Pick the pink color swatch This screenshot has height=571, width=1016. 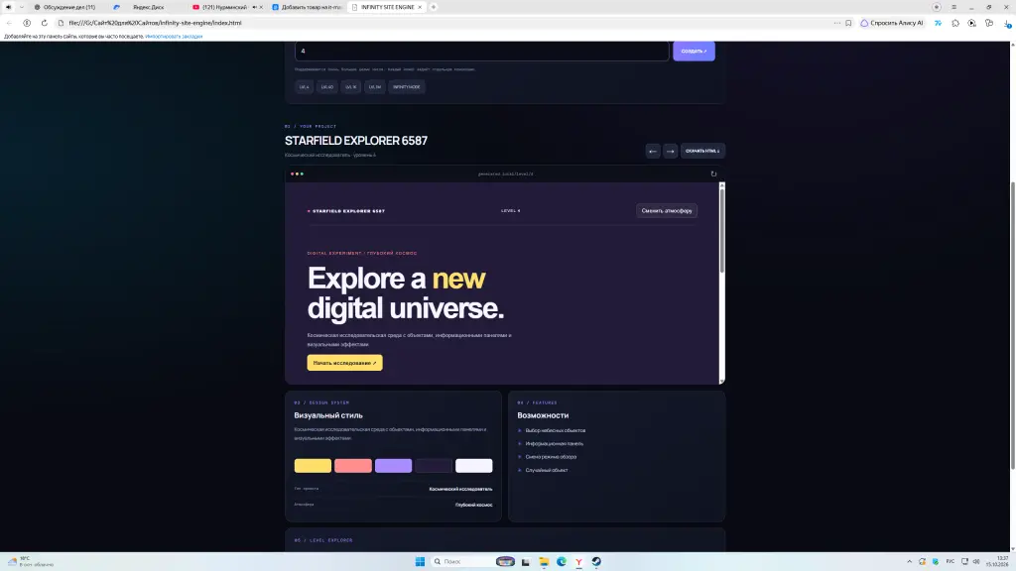click(353, 466)
